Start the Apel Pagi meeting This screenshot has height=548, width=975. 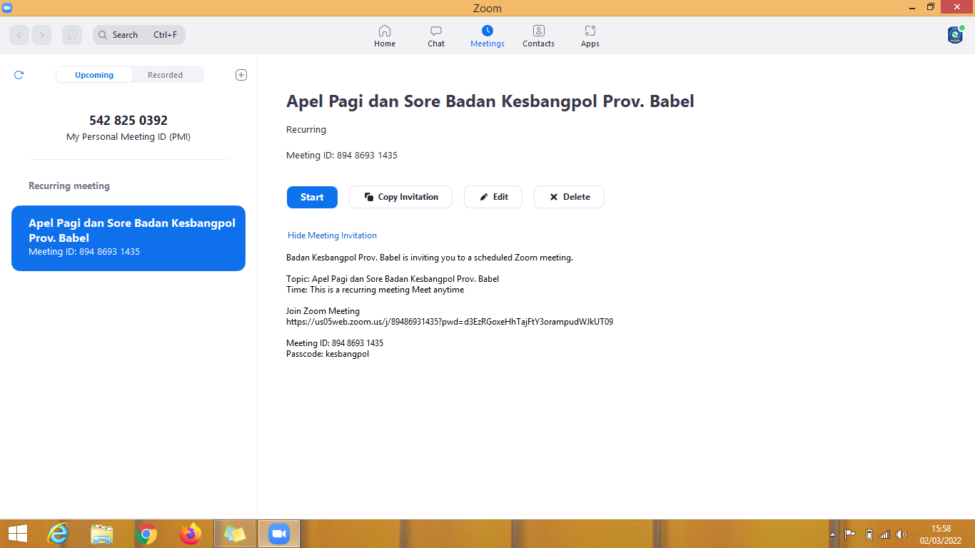pos(312,197)
